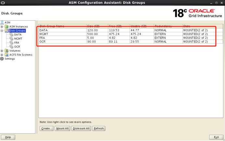Viewport: 225px width, 141px height.
Task: Click the DATA disk group icon in tree
Action: (11, 35)
